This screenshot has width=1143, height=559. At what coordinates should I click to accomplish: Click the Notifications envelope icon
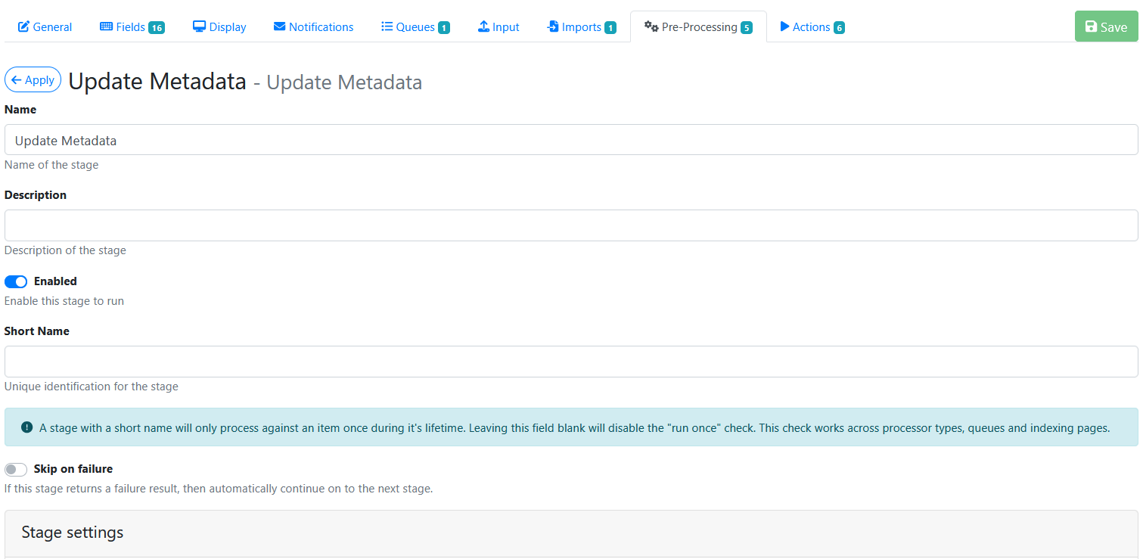[279, 26]
